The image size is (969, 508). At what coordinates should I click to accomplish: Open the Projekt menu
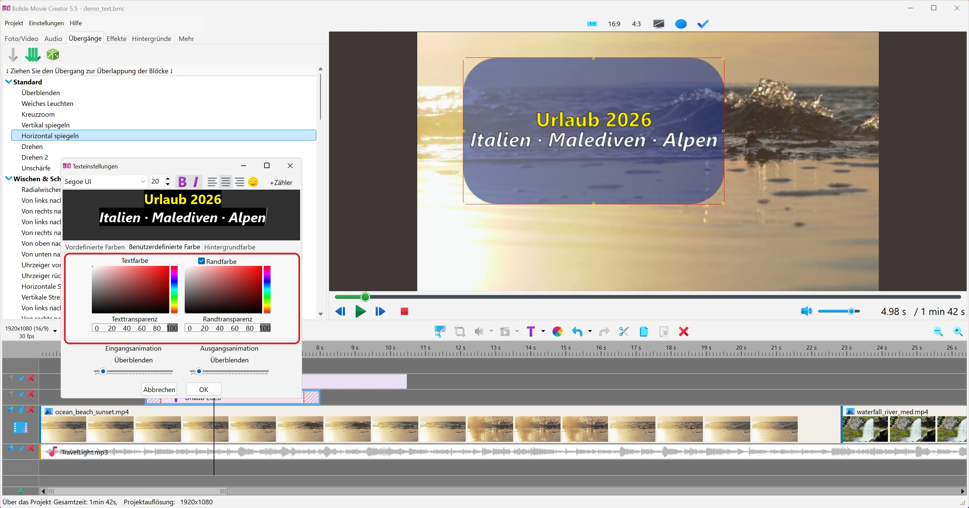tap(14, 23)
